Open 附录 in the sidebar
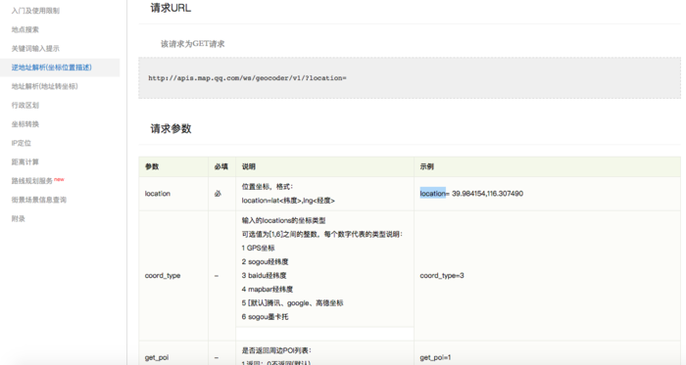 point(18,219)
